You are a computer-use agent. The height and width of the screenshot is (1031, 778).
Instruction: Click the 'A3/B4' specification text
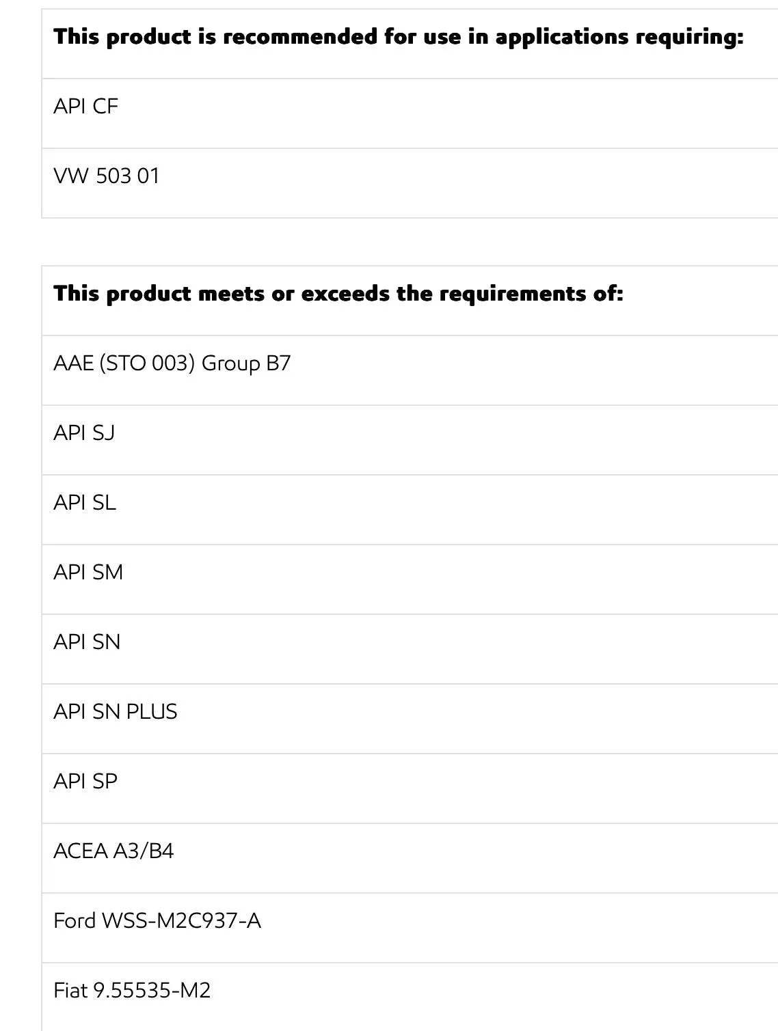pos(144,851)
